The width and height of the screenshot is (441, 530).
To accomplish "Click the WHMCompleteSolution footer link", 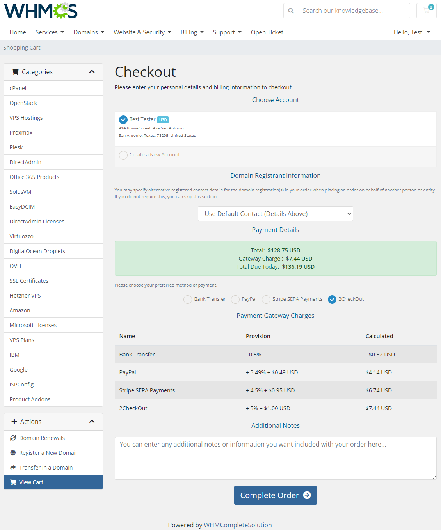I will (x=238, y=525).
